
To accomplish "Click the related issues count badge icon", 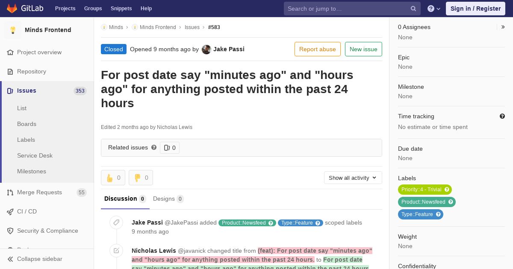I will pyautogui.click(x=167, y=148).
